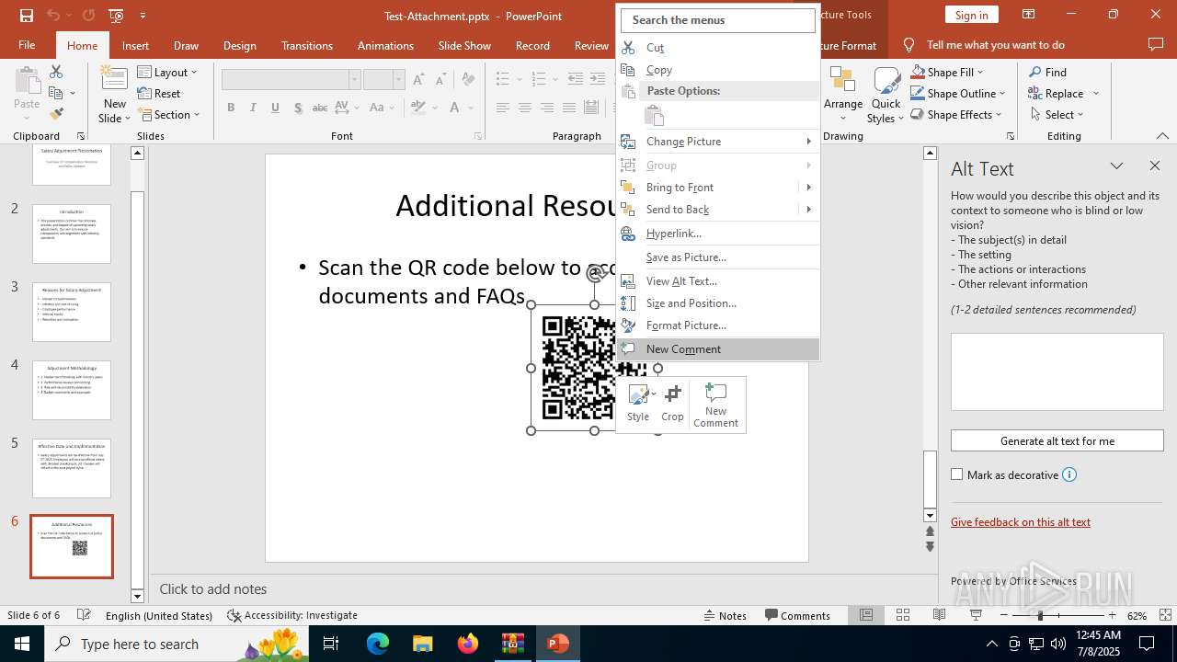Image resolution: width=1177 pixels, height=662 pixels.
Task: Click Find in Editing group
Action: [1047, 72]
